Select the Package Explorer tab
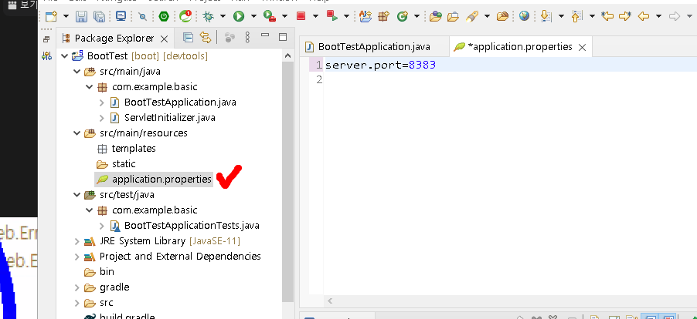 (x=114, y=38)
